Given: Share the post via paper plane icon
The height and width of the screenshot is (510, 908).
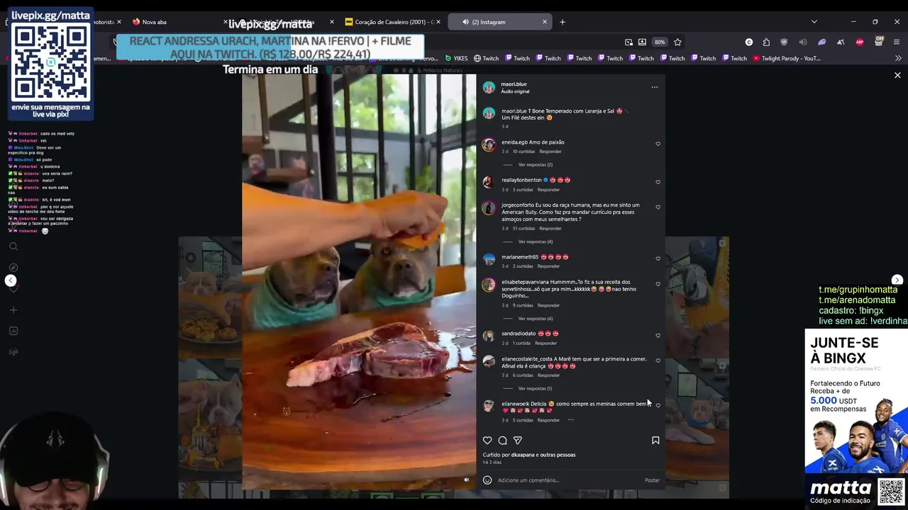Looking at the screenshot, I should 518,441.
